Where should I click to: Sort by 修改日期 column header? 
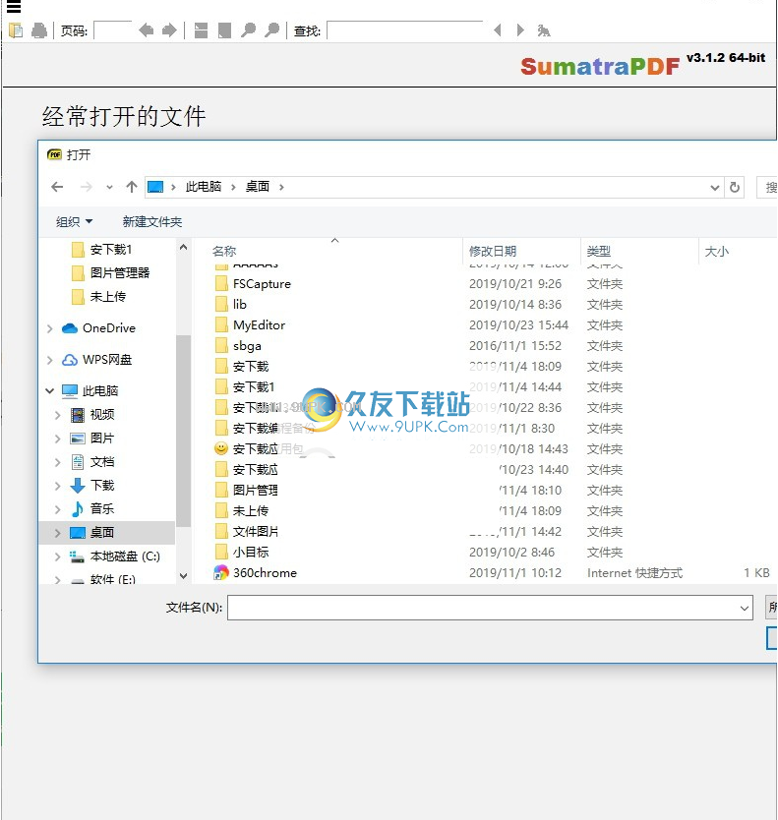(x=493, y=252)
